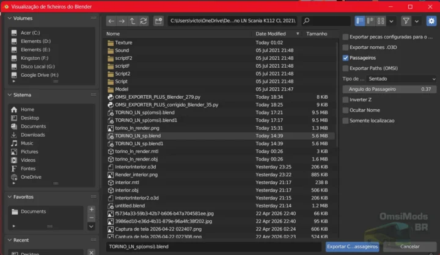Uncheck the Passageiros checkbox
Image resolution: width=440 pixels, height=255 pixels.
click(346, 58)
